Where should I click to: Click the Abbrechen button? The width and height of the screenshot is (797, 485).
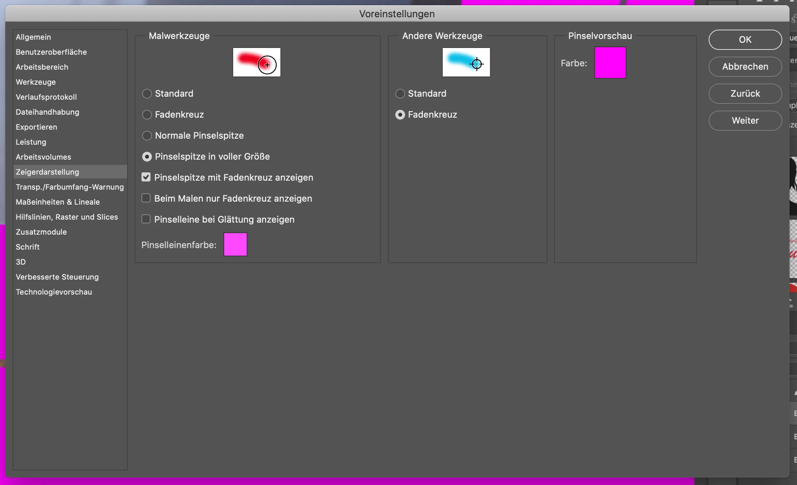(x=745, y=67)
